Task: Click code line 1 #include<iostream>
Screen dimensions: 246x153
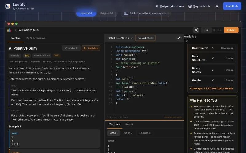Action: point(130,47)
